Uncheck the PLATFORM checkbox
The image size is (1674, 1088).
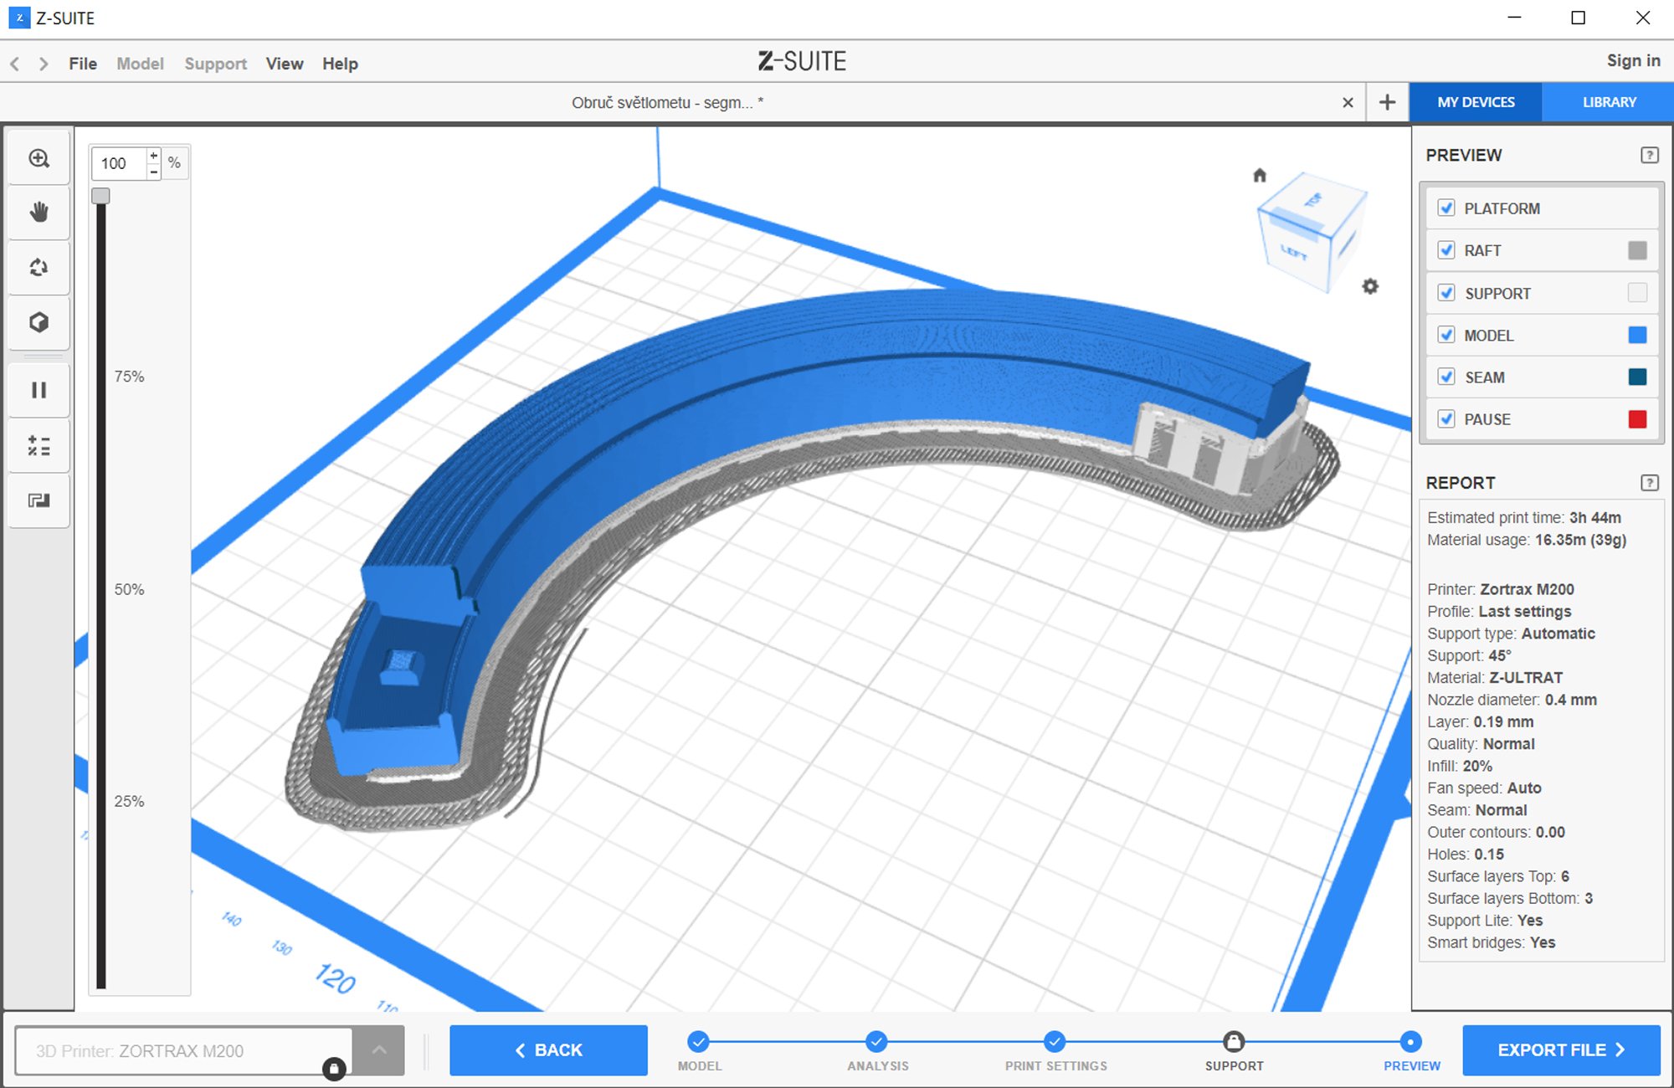pos(1446,208)
